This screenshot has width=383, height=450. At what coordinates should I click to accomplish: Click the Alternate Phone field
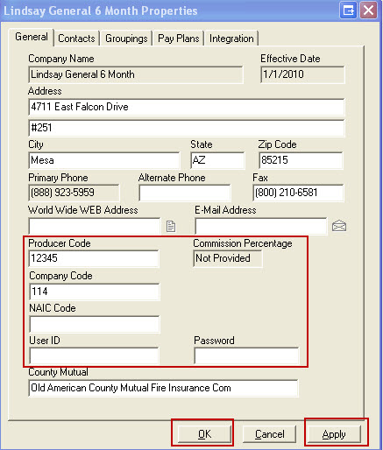[x=185, y=193]
